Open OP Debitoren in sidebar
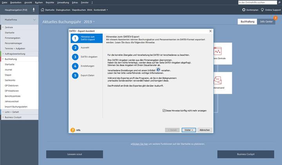Screen dimensions: 282x165 pos(11,85)
